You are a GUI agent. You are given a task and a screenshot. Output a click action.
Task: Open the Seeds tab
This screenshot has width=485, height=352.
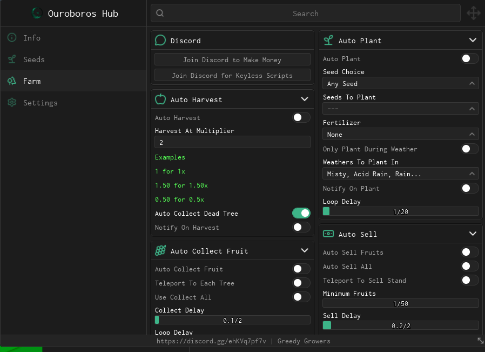(73, 59)
